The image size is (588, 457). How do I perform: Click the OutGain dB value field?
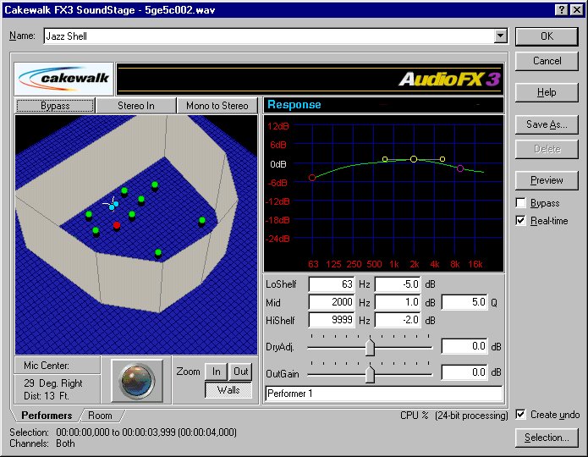pos(464,372)
